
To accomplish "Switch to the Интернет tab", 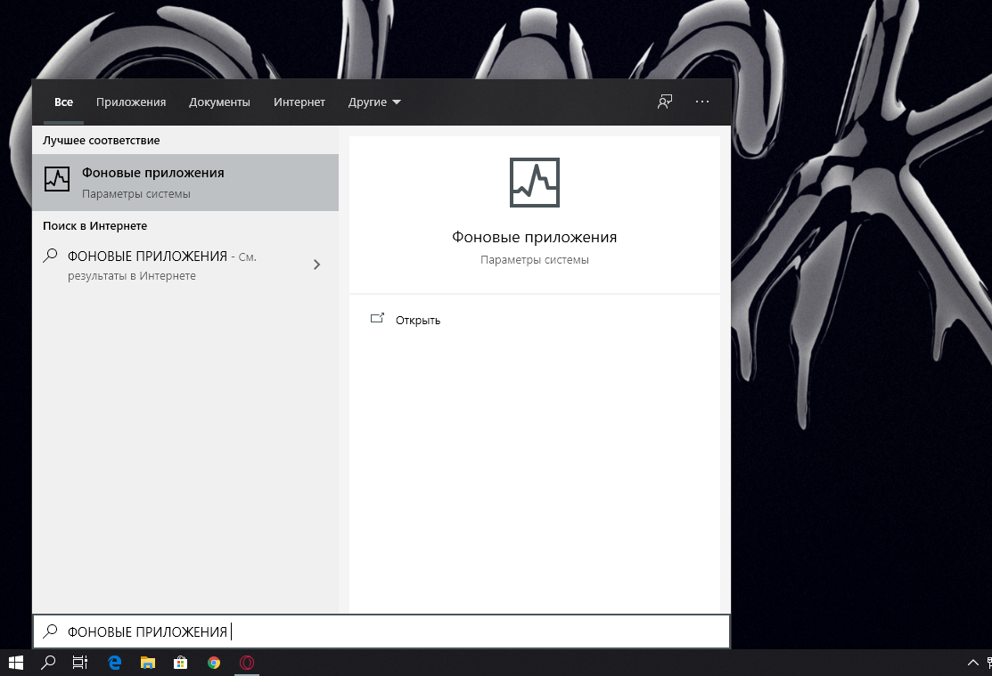I will 299,102.
